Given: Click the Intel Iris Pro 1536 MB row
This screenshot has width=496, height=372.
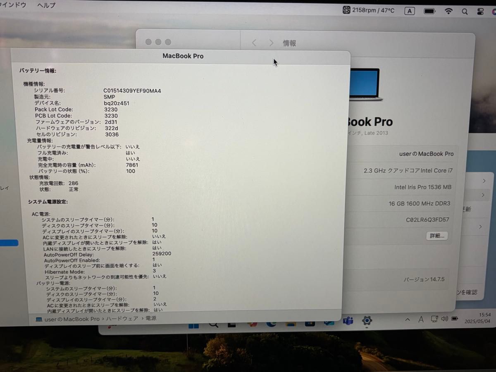Looking at the screenshot, I should point(422,187).
